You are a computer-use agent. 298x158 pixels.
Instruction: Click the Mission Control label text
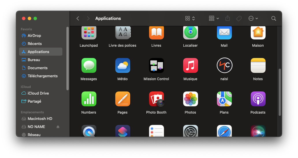click(156, 79)
